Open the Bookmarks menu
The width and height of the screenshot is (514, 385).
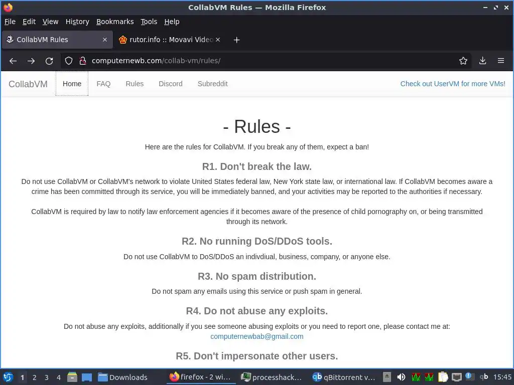pos(115,22)
